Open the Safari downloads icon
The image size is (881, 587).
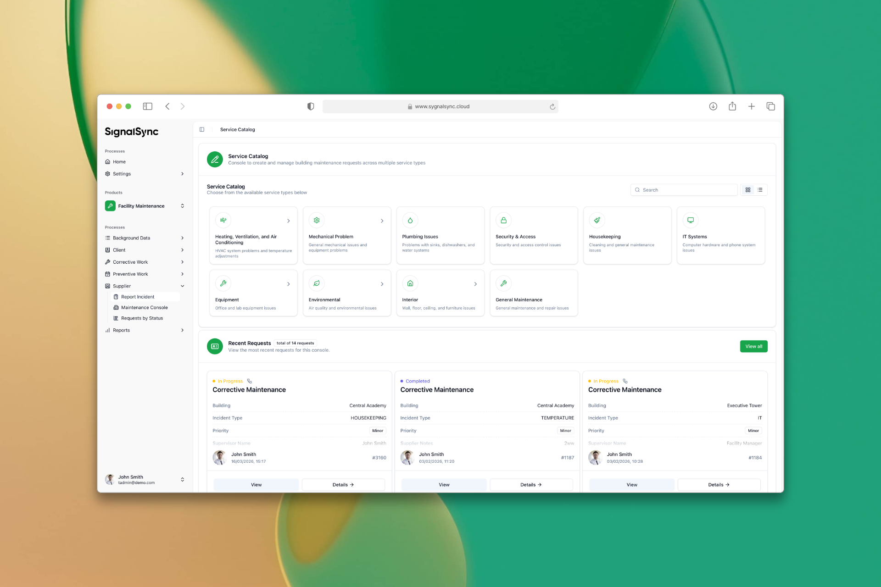pyautogui.click(x=713, y=106)
